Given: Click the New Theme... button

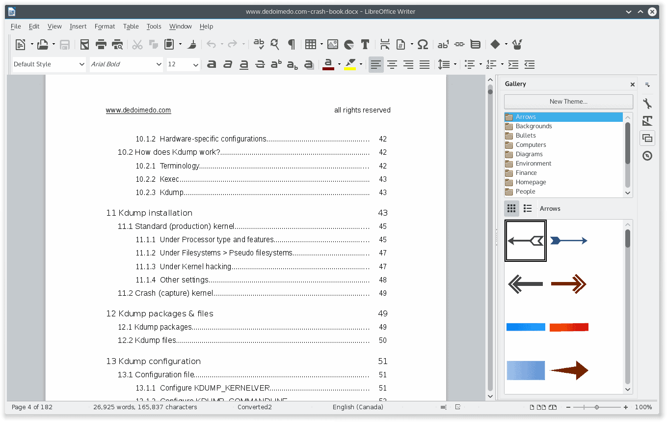Looking at the screenshot, I should pos(568,102).
